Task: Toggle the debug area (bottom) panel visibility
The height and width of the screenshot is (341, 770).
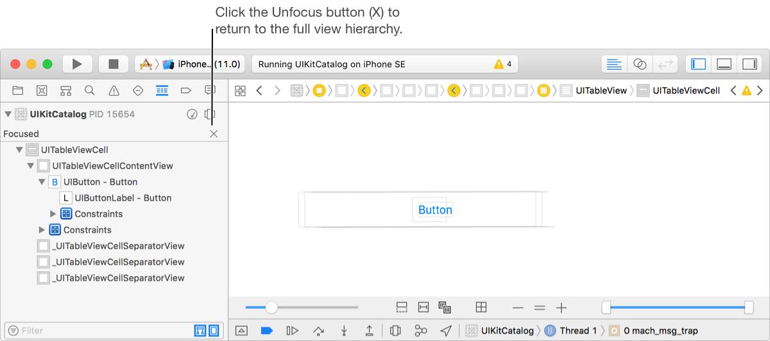Action: coord(724,64)
